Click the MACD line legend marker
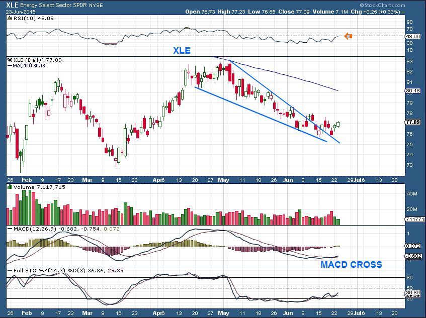Screen dimensions: 426x318 point(10,229)
